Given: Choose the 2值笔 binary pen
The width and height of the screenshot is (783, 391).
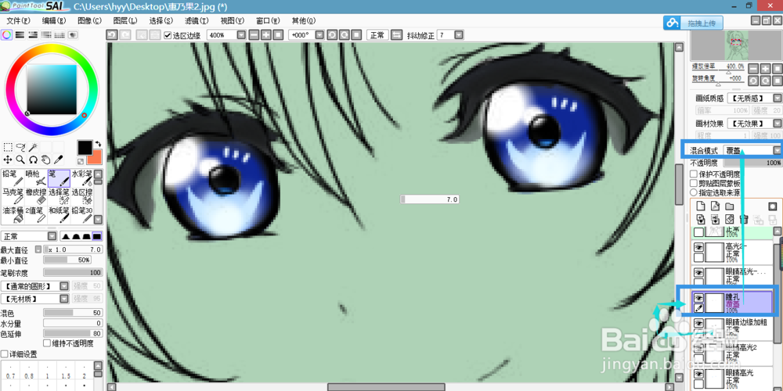Looking at the screenshot, I should pyautogui.click(x=36, y=215).
